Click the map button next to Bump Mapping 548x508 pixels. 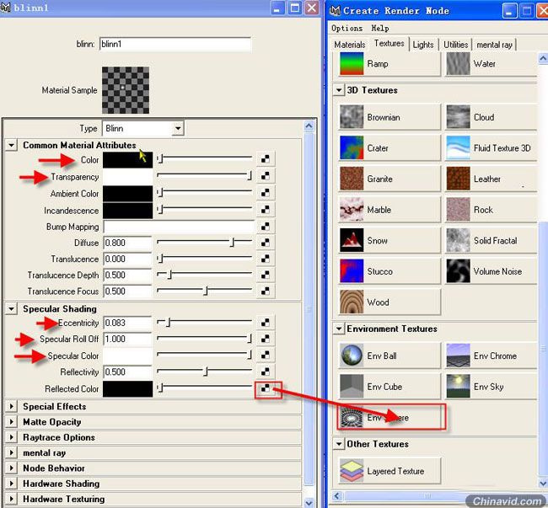coord(266,227)
